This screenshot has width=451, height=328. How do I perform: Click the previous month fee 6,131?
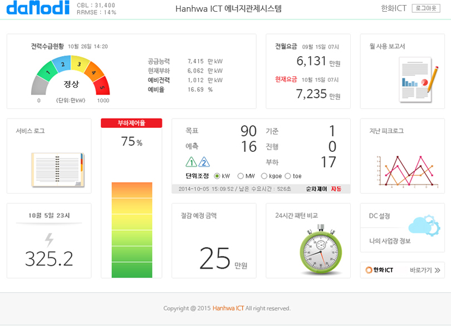pos(311,61)
